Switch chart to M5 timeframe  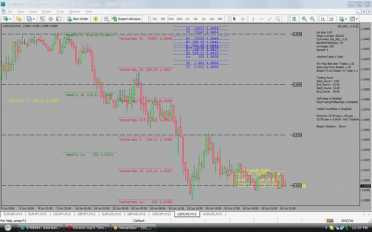click(162, 19)
